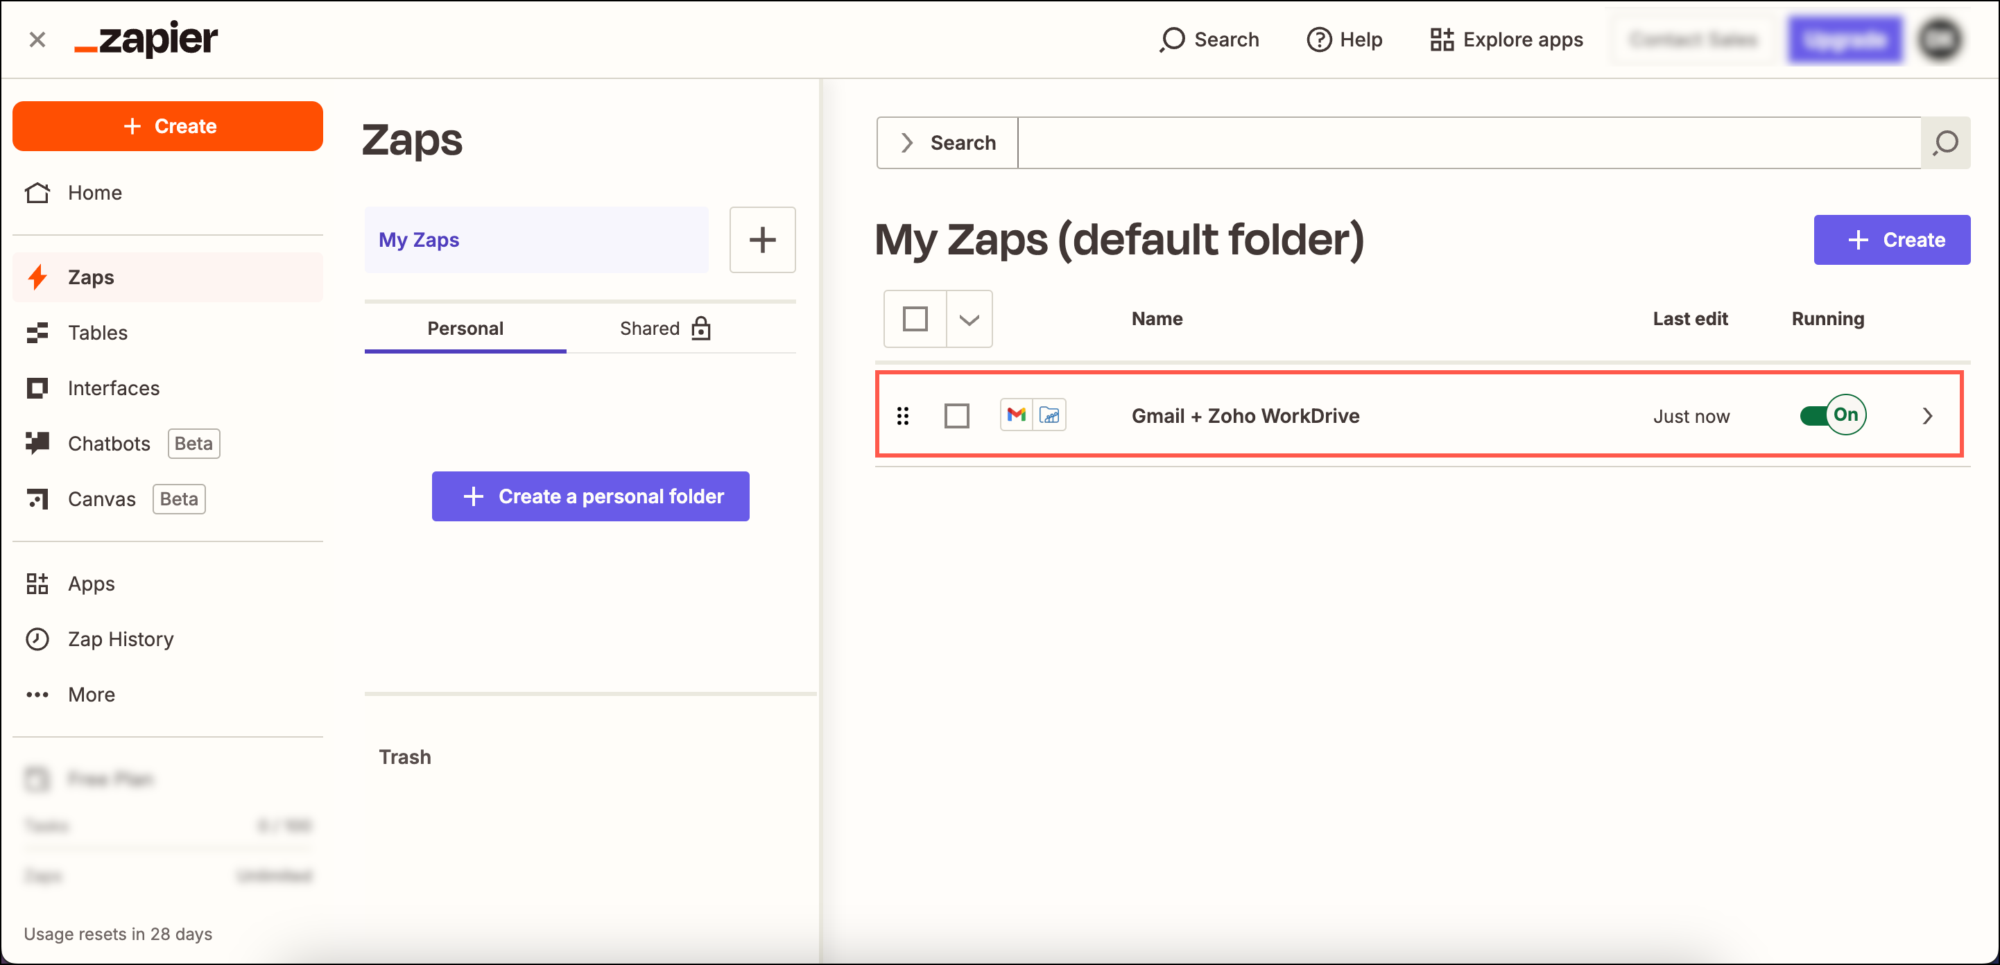Open the bulk selection dropdown arrow
Image resolution: width=2000 pixels, height=965 pixels.
point(969,319)
